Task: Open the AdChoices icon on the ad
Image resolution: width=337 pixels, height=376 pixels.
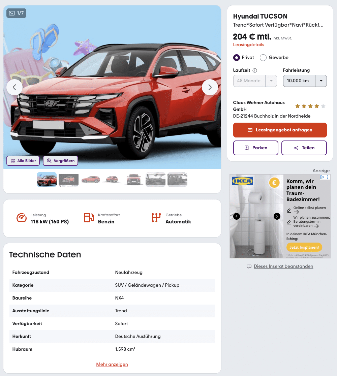Action: [322, 177]
